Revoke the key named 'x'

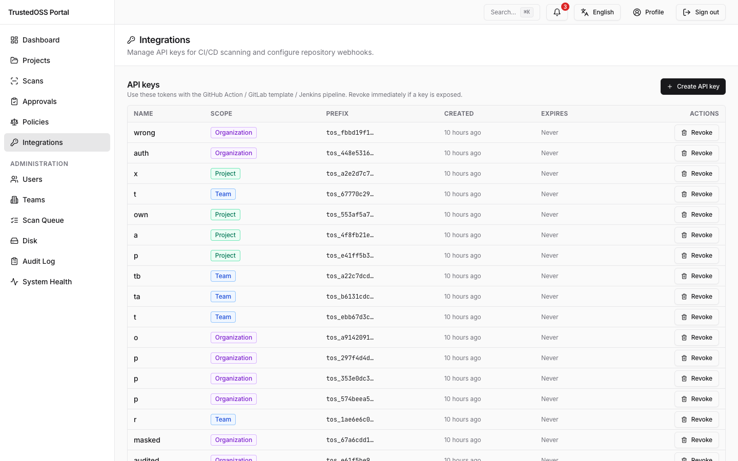click(696, 174)
